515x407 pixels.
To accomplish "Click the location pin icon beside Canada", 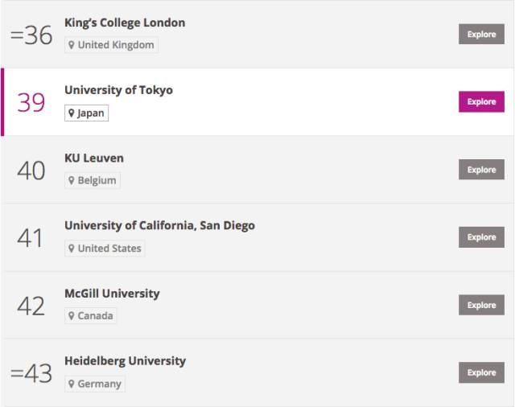I will point(72,316).
